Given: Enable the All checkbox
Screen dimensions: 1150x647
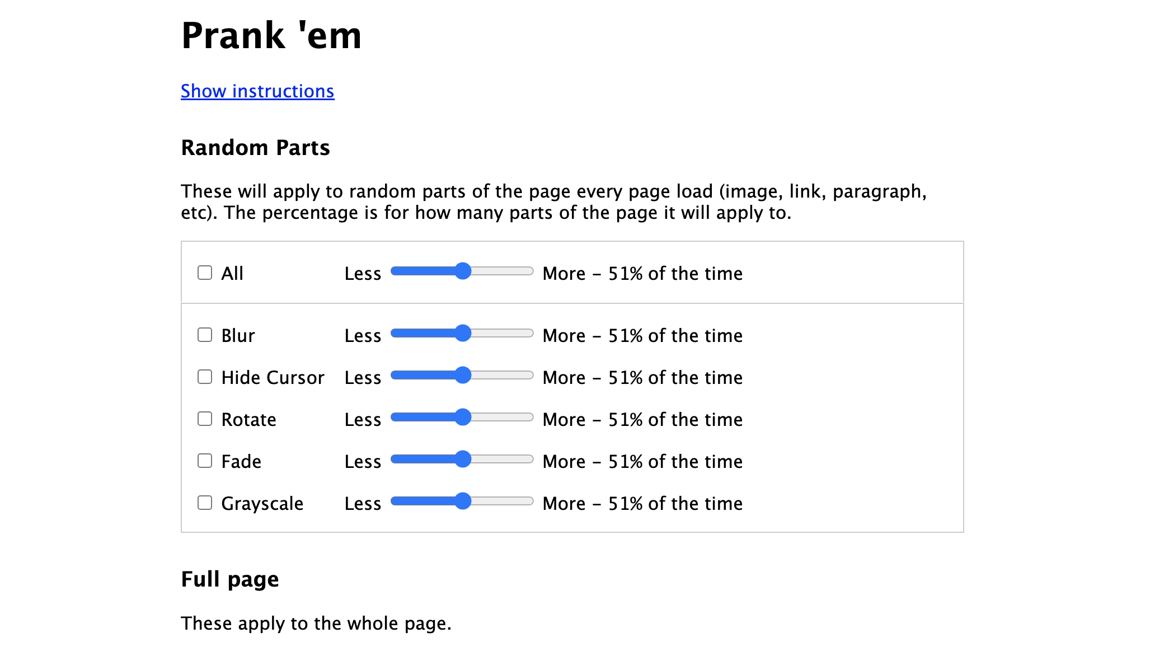Looking at the screenshot, I should (x=205, y=273).
